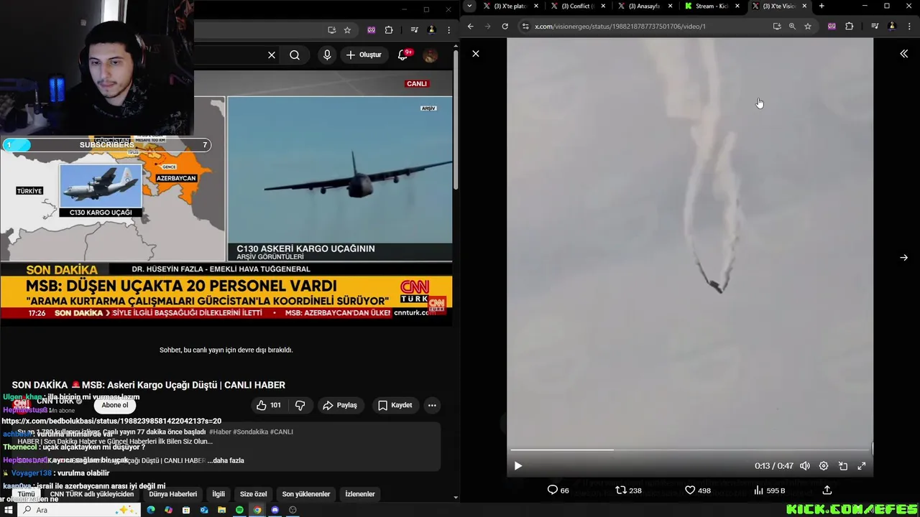Screen dimensions: 920x517
Task: View site information for x.com
Action: [525, 27]
